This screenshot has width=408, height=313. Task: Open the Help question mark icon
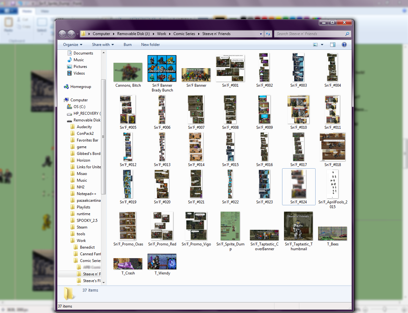click(344, 45)
